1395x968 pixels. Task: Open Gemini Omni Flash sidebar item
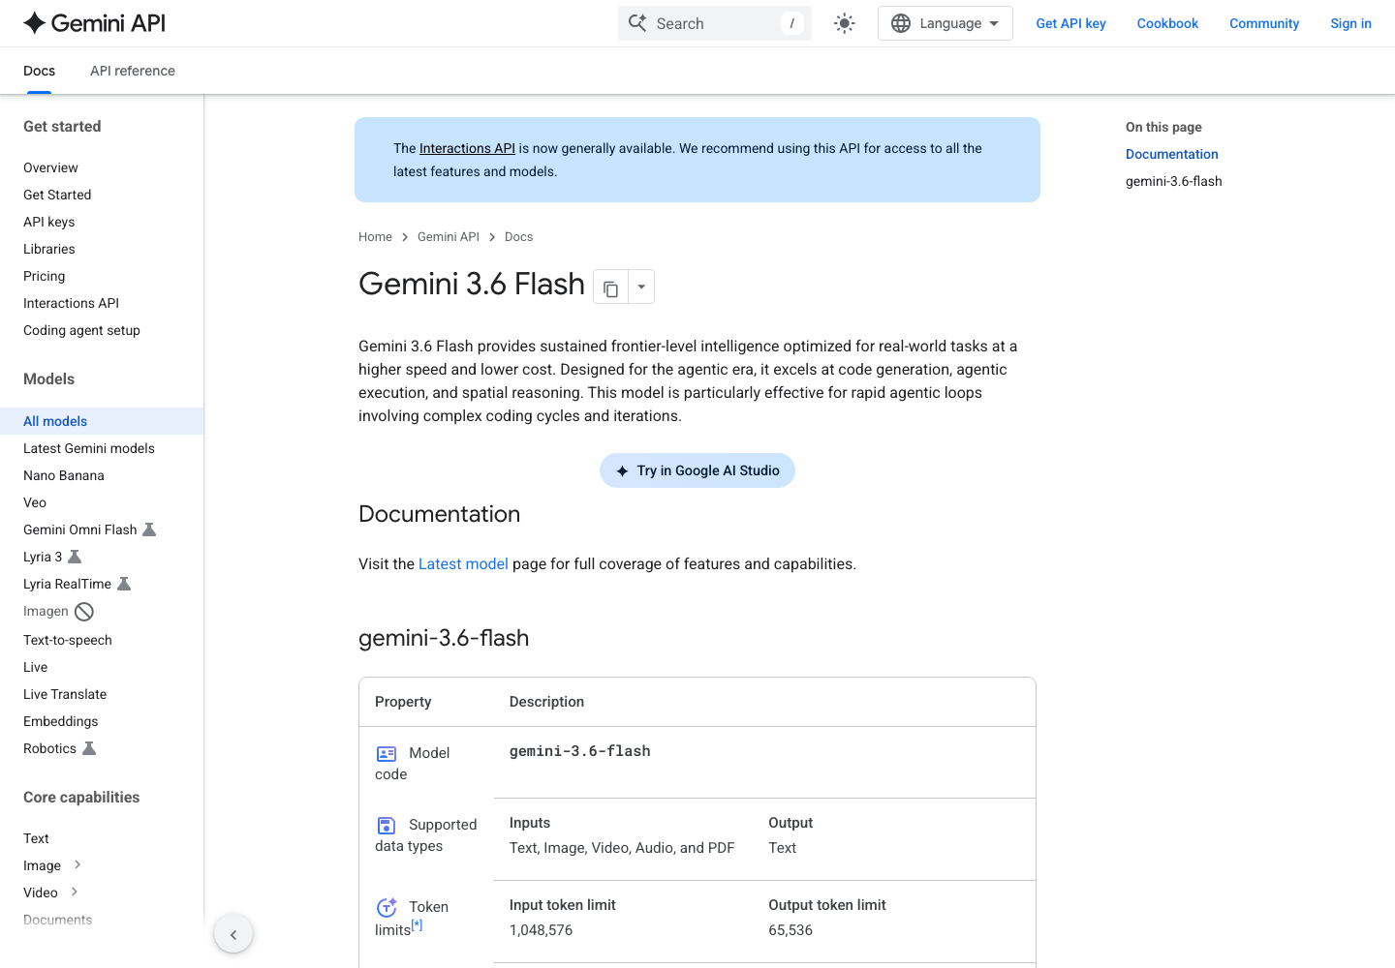pos(79,529)
